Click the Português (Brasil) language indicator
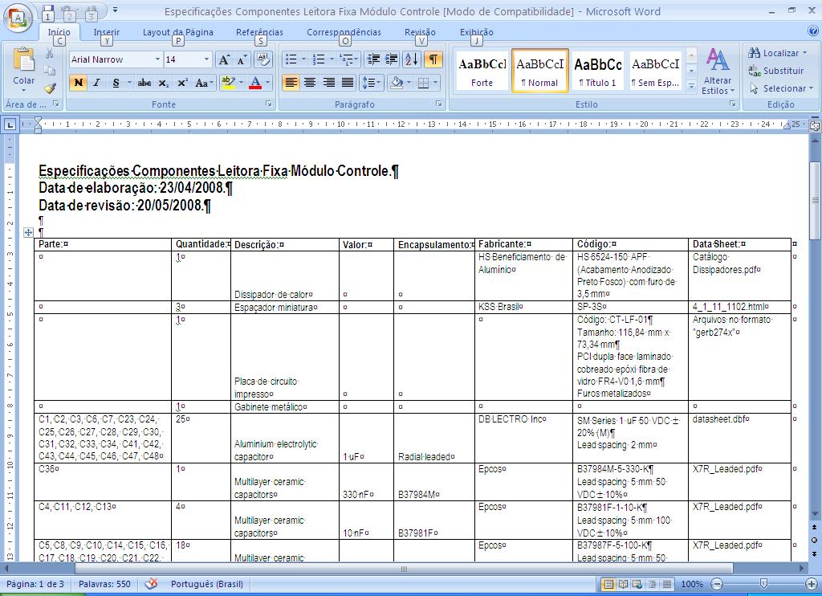This screenshot has width=822, height=596. (x=208, y=584)
